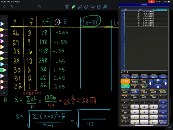Select the Eraser tool
The image size is (173, 130).
click(x=86, y=7)
